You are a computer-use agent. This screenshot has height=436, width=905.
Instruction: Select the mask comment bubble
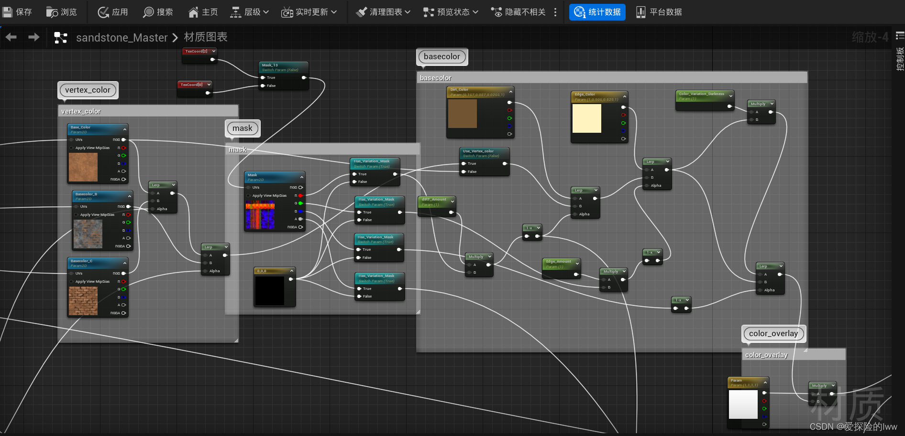point(243,128)
